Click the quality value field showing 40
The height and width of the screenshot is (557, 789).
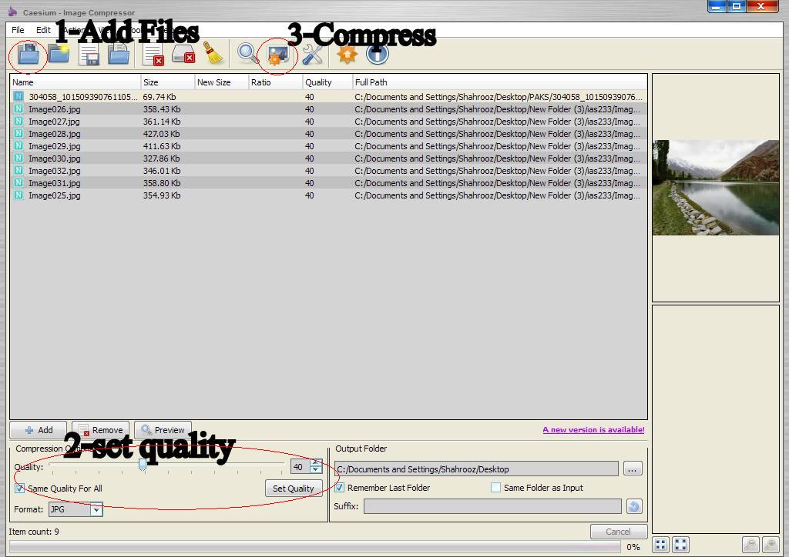[x=300, y=467]
